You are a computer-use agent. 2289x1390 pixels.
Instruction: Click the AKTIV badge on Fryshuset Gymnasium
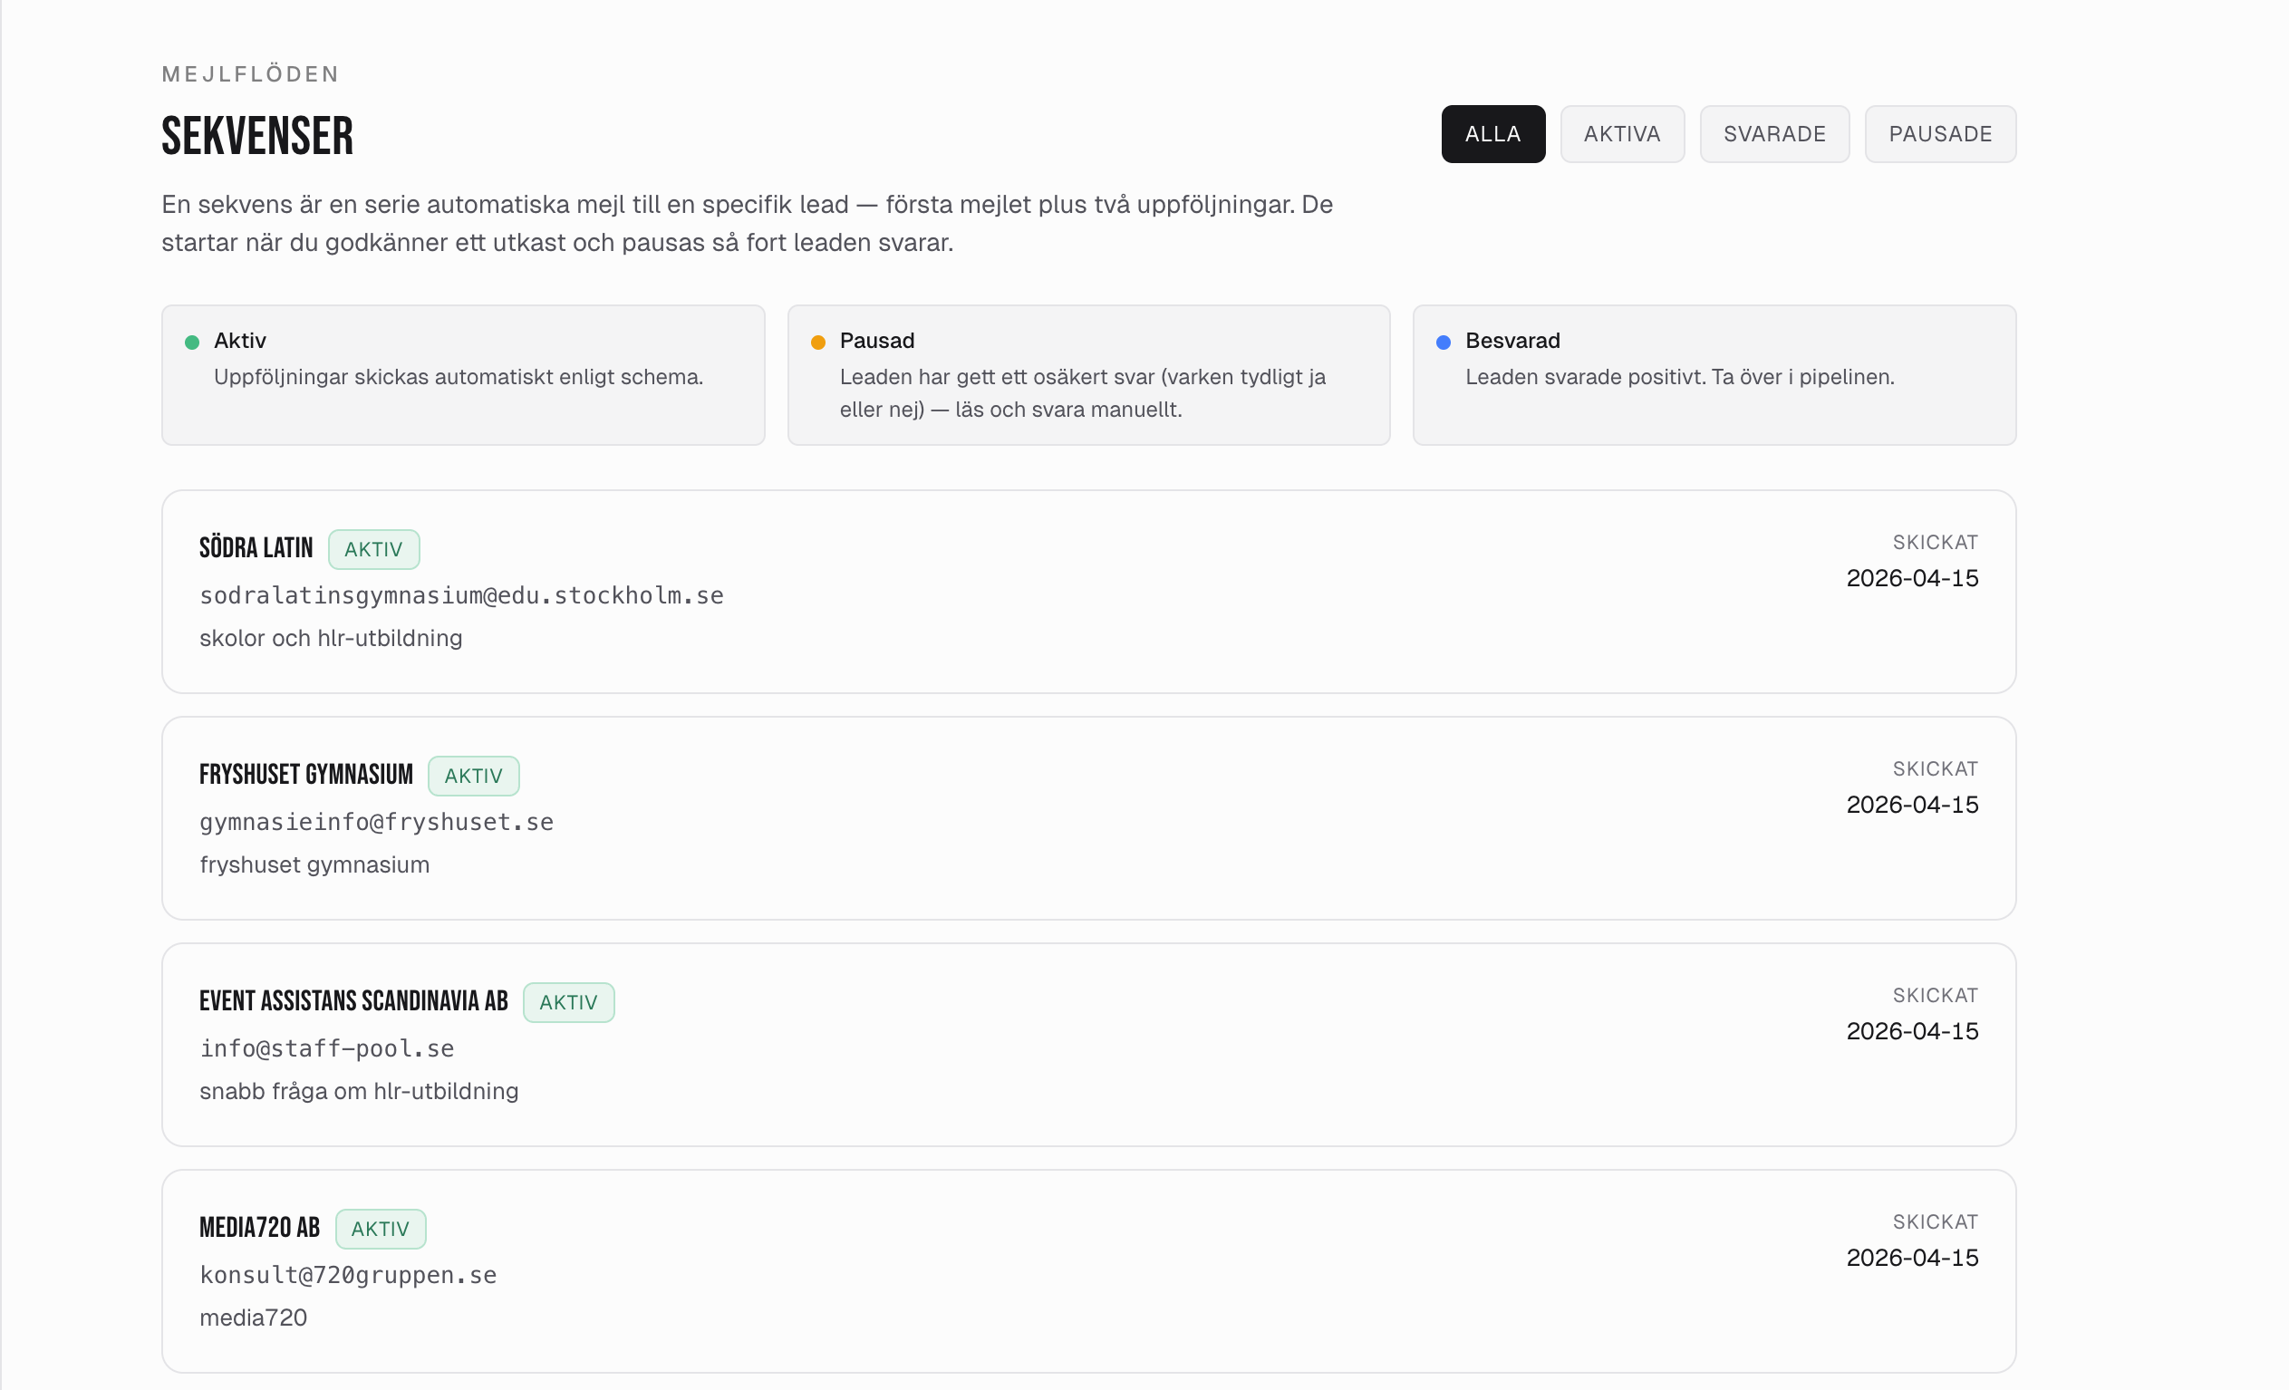(x=473, y=776)
